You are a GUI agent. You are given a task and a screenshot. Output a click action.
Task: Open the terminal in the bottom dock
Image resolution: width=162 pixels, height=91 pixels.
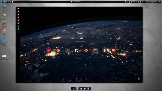73,89
